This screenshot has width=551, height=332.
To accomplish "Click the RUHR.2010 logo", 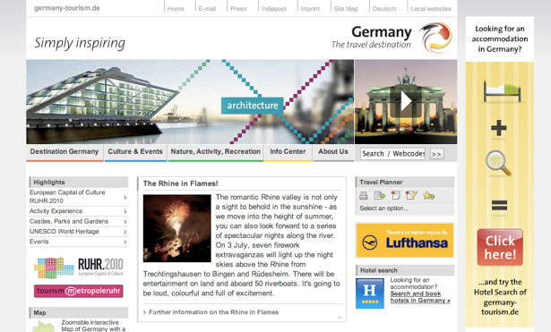I will pos(79,268).
